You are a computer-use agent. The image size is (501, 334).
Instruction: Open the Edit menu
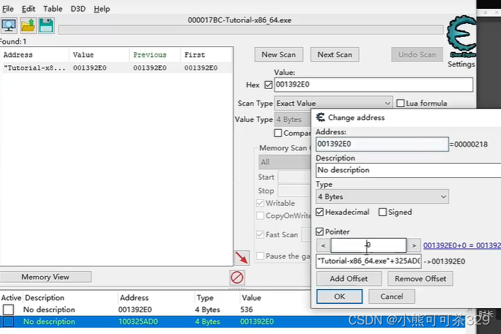click(29, 9)
